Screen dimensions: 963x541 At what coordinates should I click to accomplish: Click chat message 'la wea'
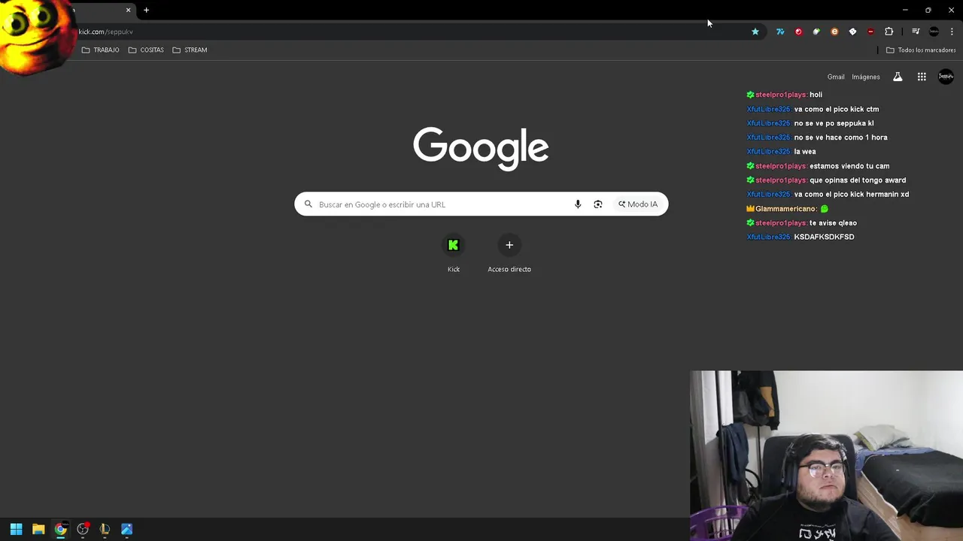pos(804,152)
